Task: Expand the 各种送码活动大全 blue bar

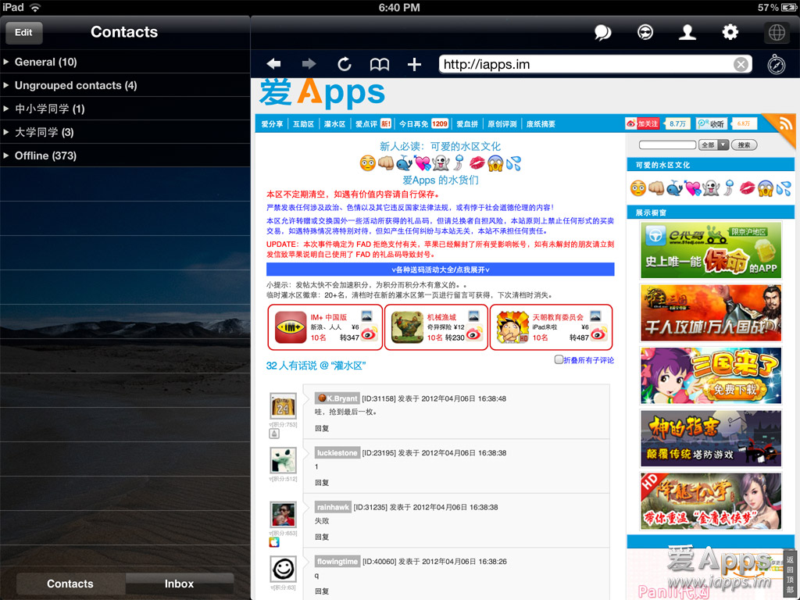Action: click(x=441, y=270)
